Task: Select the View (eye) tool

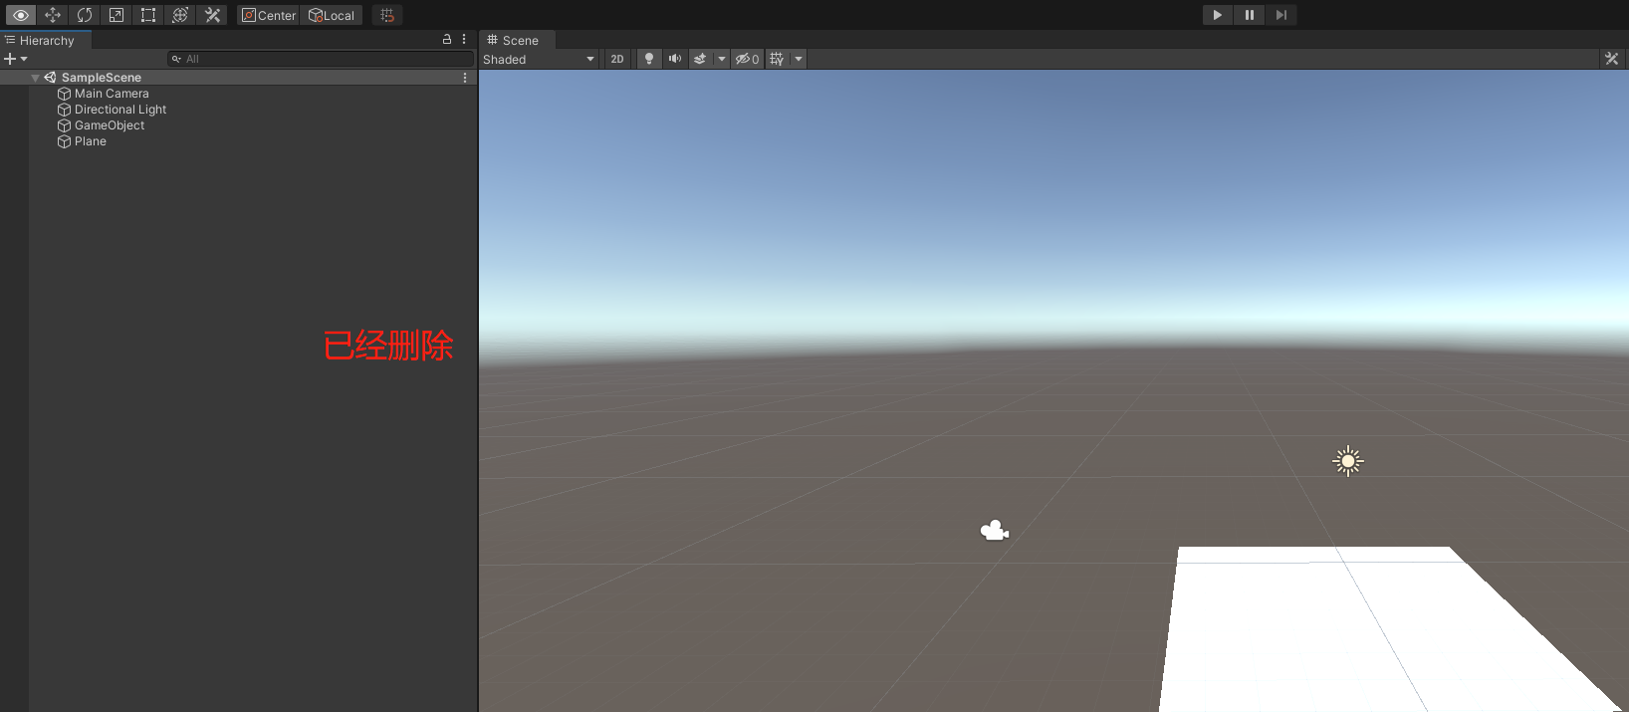Action: 20,15
